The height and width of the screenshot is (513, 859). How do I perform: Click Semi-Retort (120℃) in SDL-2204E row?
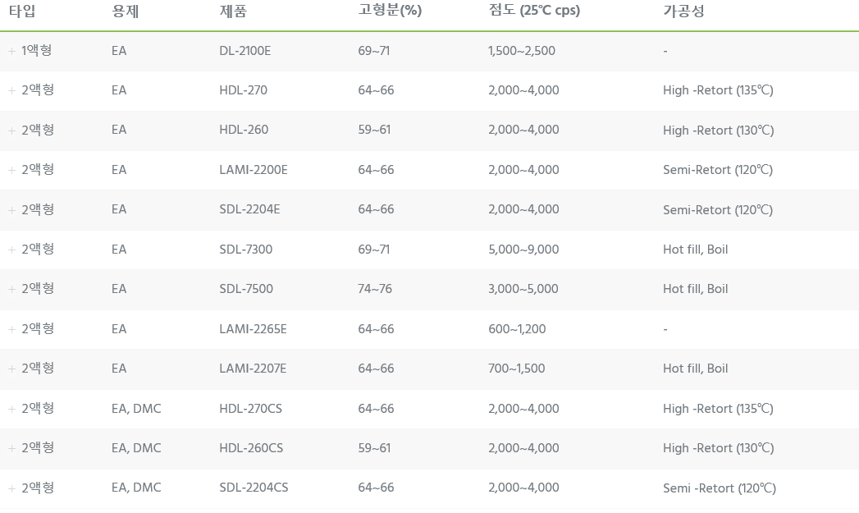(718, 209)
